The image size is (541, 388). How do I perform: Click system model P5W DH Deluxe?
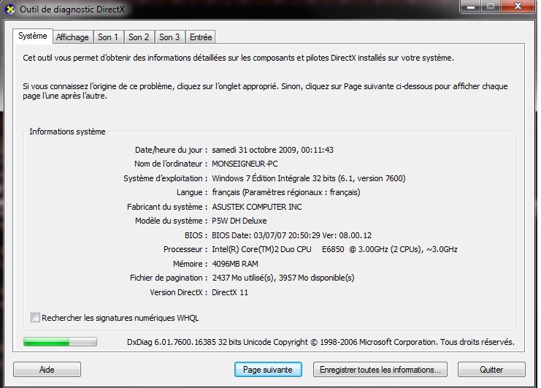(x=239, y=221)
